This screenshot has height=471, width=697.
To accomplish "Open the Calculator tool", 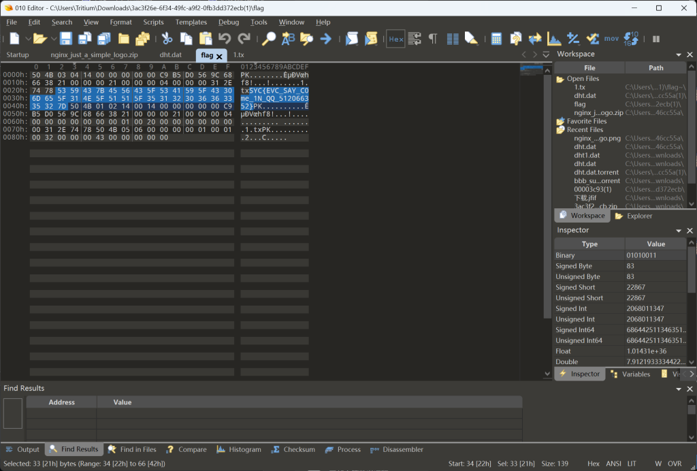I will [x=497, y=39].
